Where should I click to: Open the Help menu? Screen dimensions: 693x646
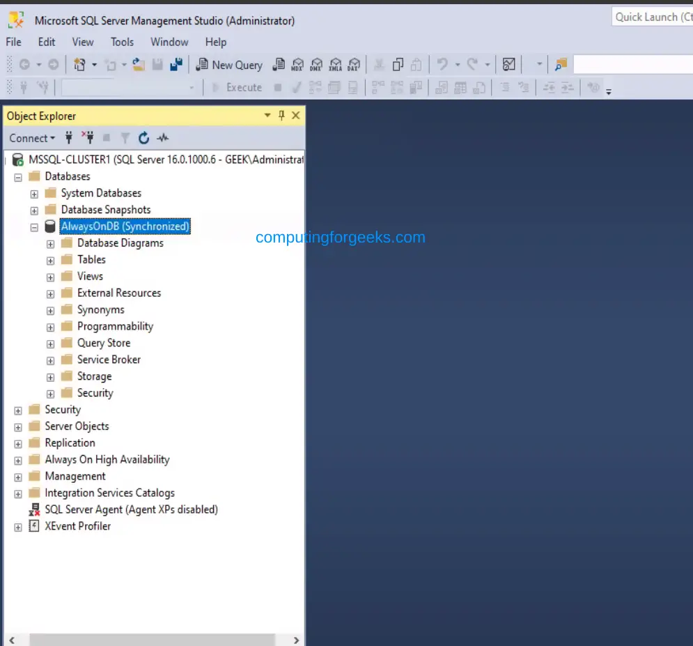tap(216, 42)
